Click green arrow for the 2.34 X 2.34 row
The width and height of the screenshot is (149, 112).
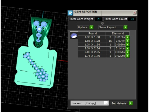pos(128,48)
